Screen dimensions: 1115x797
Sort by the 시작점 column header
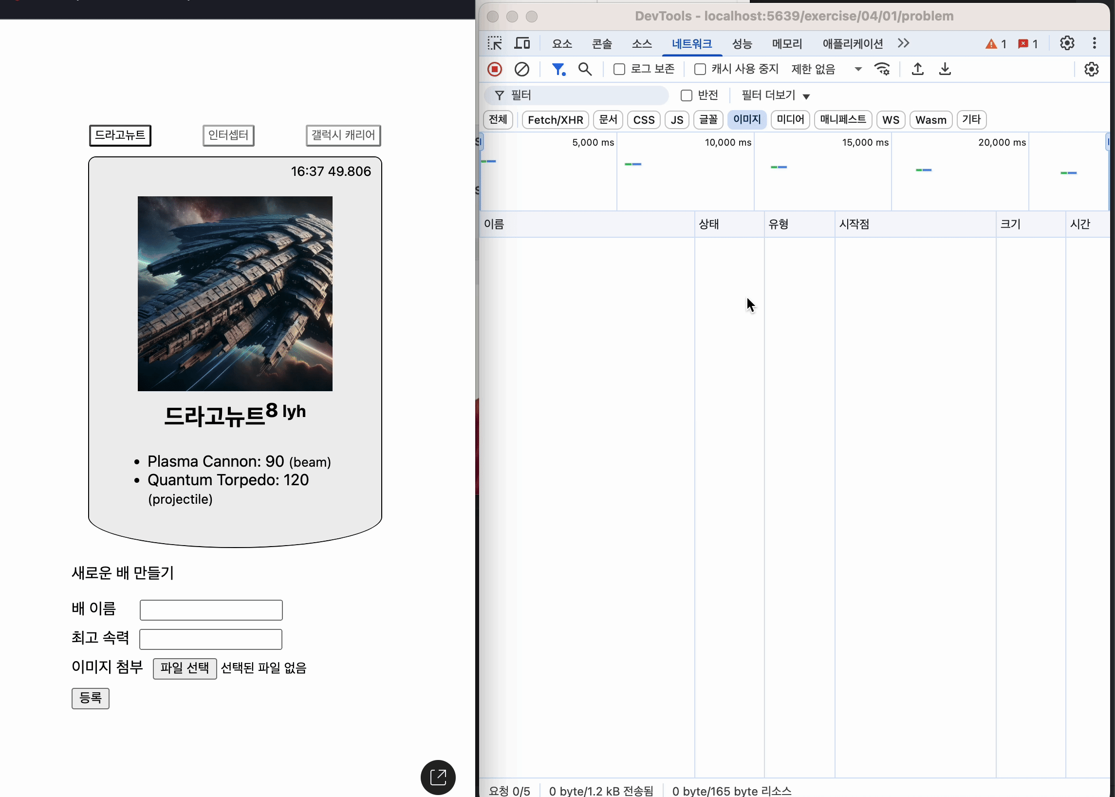pos(915,224)
